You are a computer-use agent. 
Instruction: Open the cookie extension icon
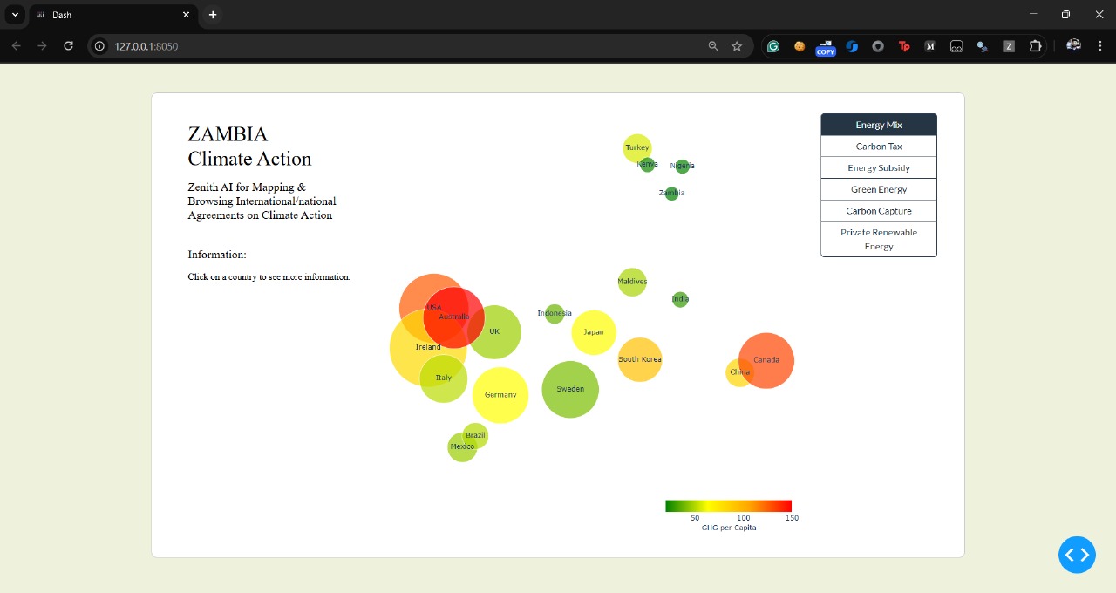800,46
